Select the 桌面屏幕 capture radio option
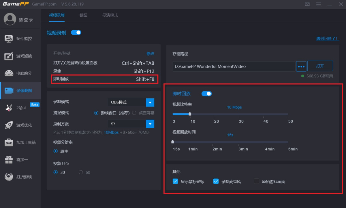 134,113
